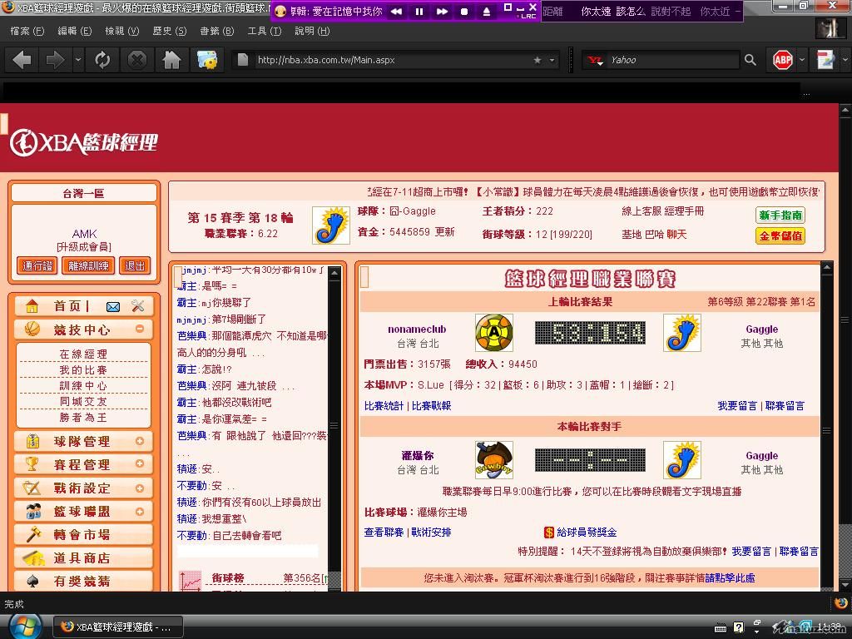
Task: Open the 書籤 (B) menu
Action: click(x=216, y=31)
